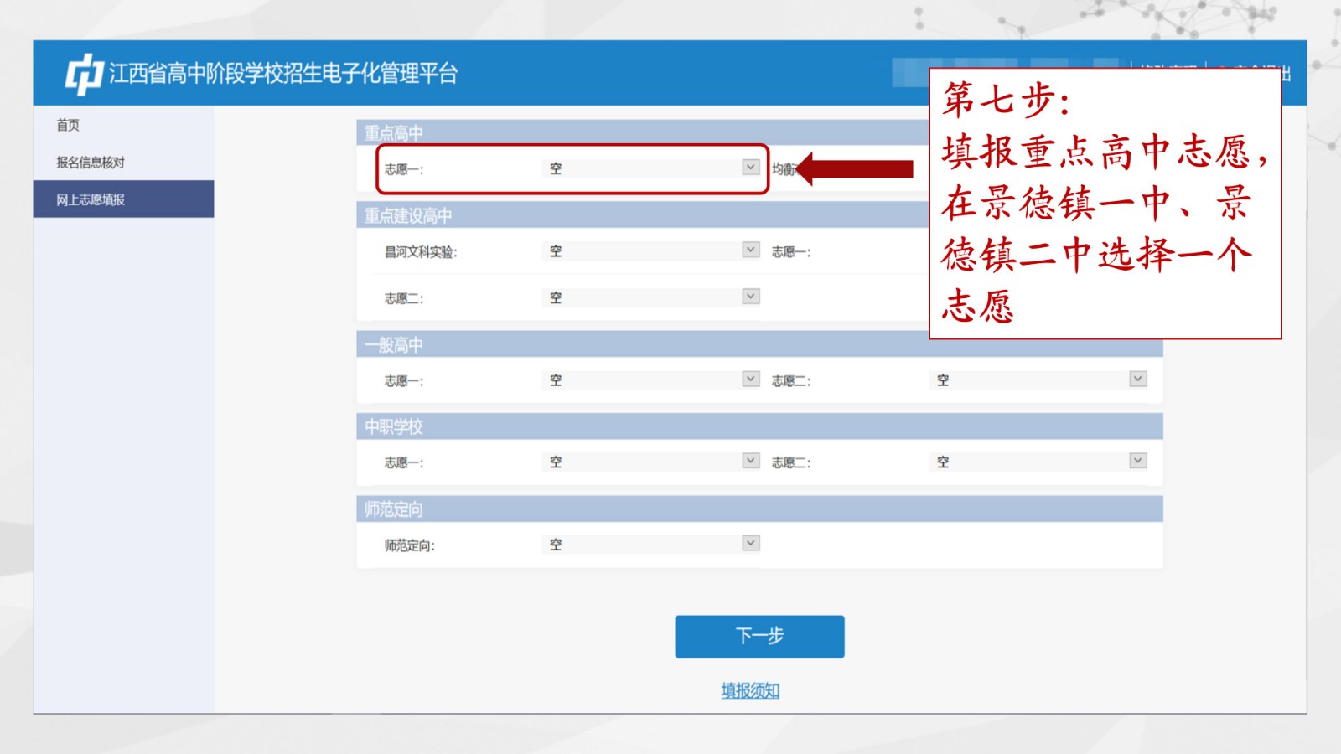Screen dimensions: 1341x754
Task: Click dropdown arrow for 重点高中 志愿一
Action: click(x=750, y=168)
